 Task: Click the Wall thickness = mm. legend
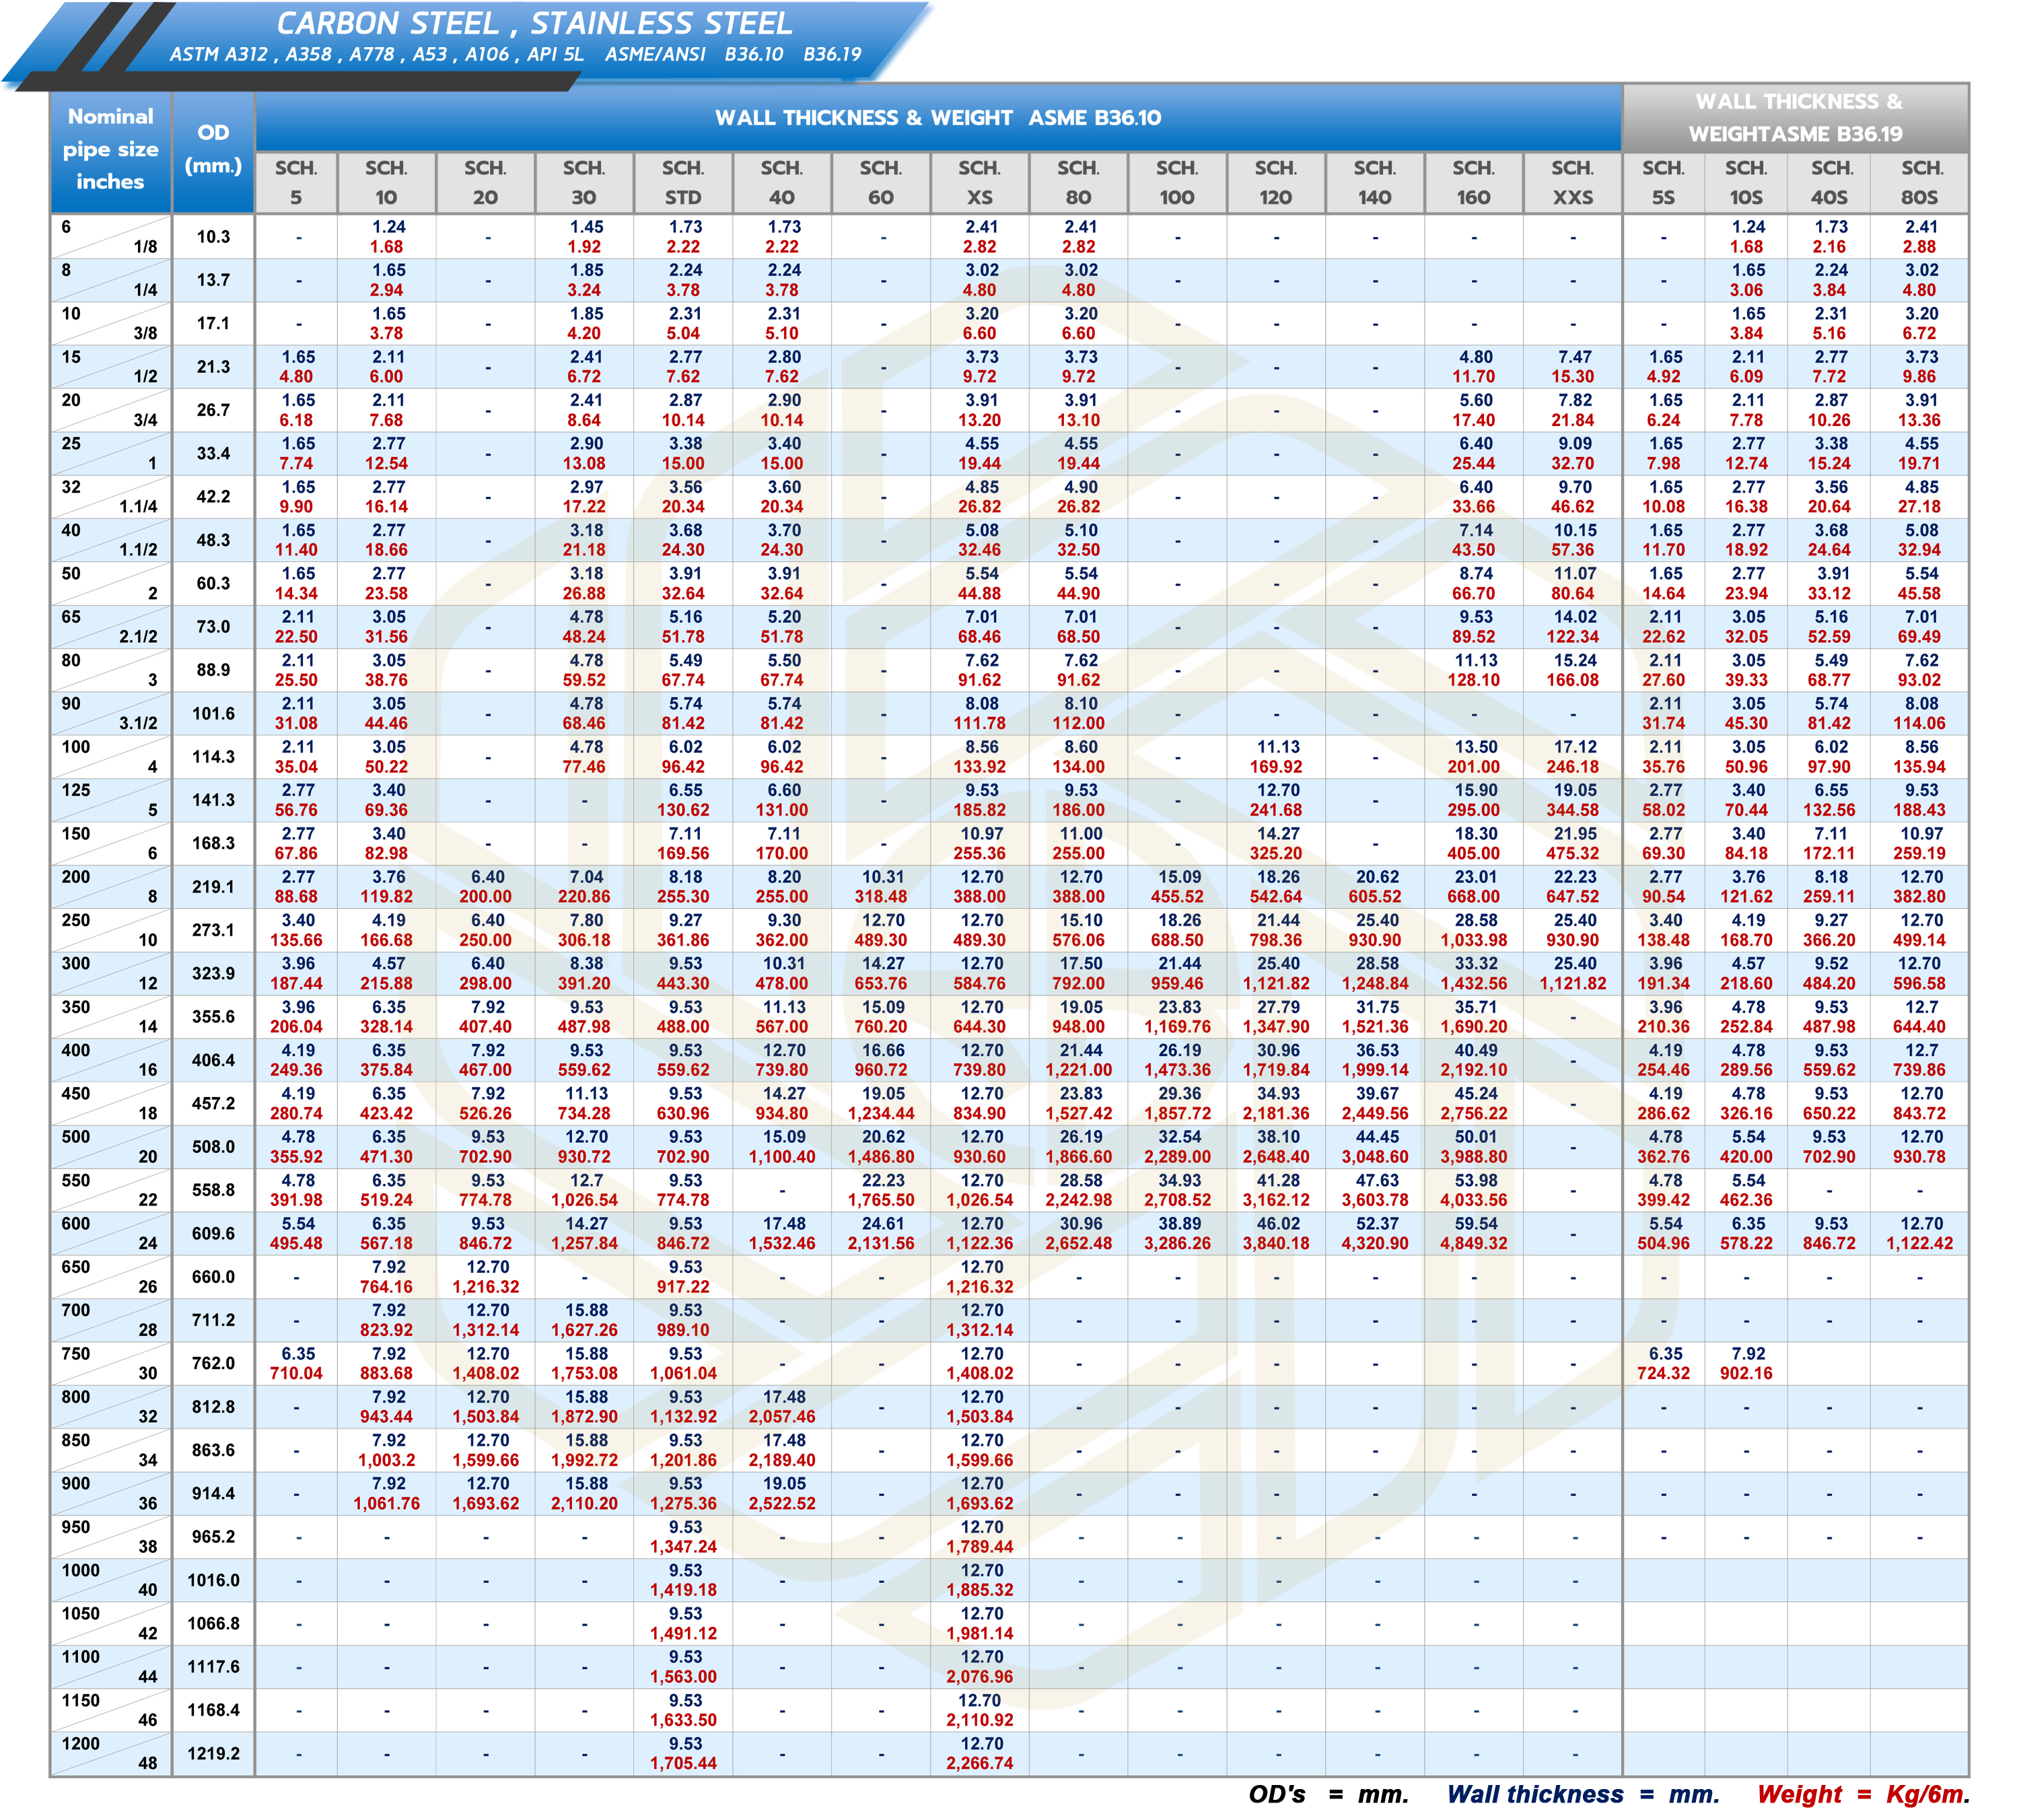tap(1582, 1795)
